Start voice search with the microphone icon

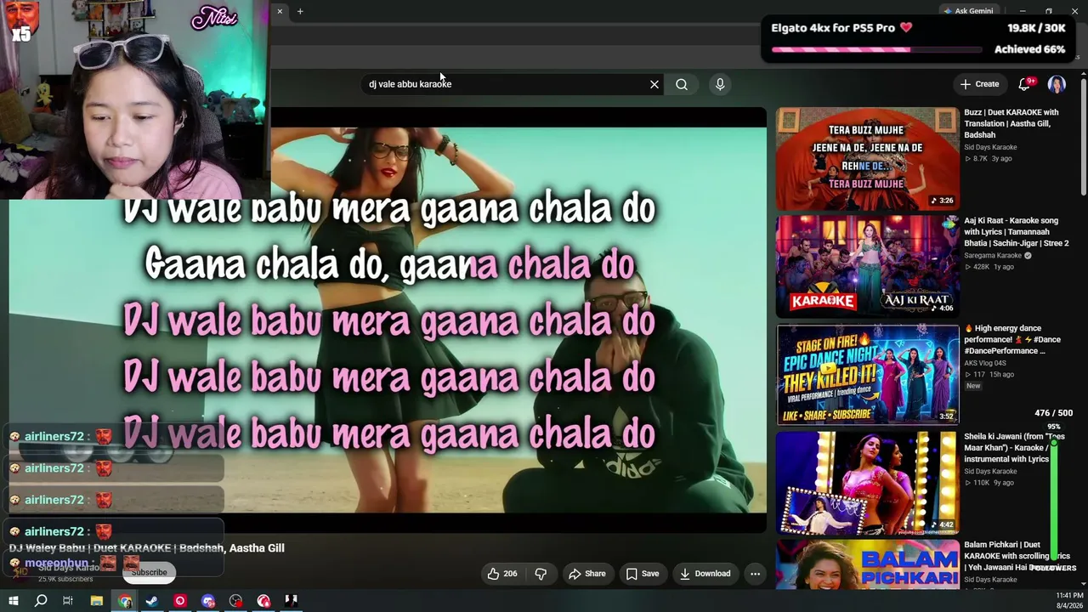[x=720, y=84]
